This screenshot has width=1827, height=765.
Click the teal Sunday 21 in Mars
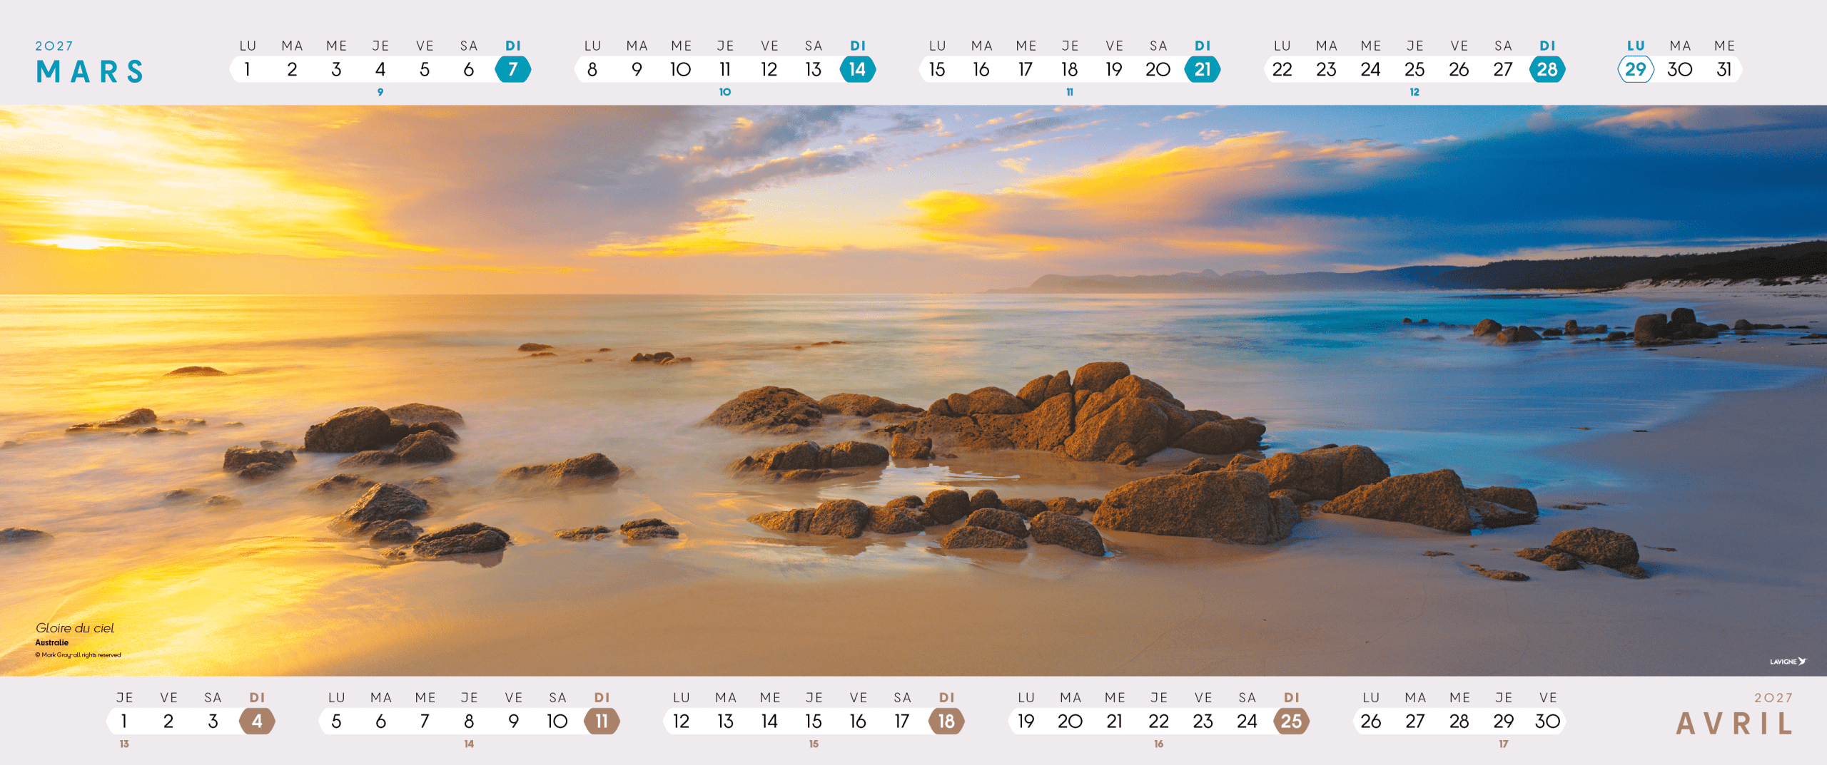[x=1203, y=69]
